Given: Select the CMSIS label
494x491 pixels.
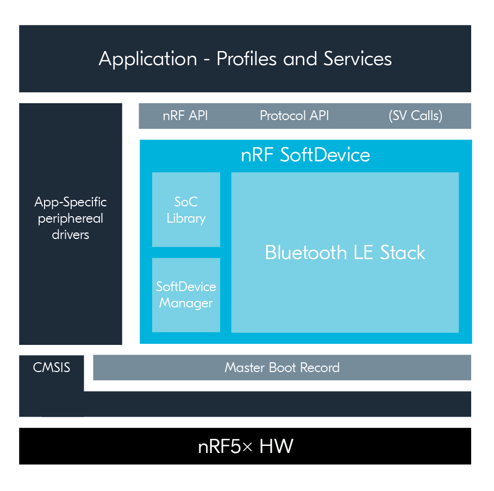Looking at the screenshot, I should [x=51, y=368].
